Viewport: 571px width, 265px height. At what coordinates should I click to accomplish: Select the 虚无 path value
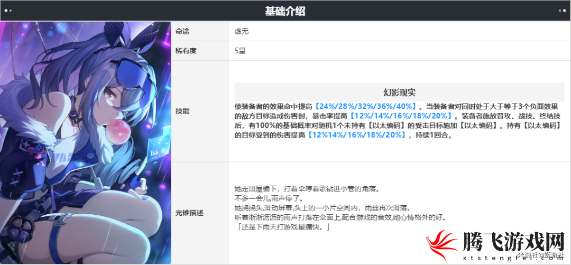242,32
